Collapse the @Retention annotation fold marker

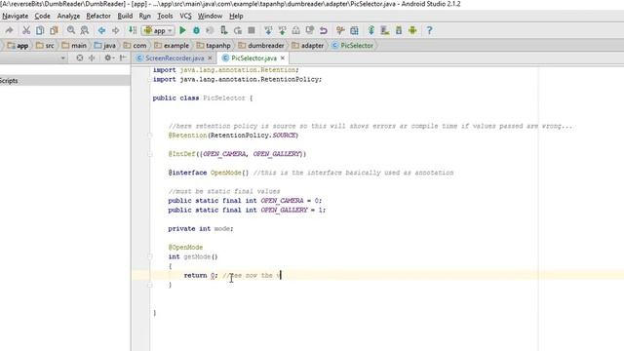tap(150, 136)
